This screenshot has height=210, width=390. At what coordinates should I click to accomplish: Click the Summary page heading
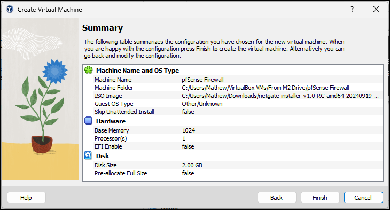pyautogui.click(x=103, y=28)
